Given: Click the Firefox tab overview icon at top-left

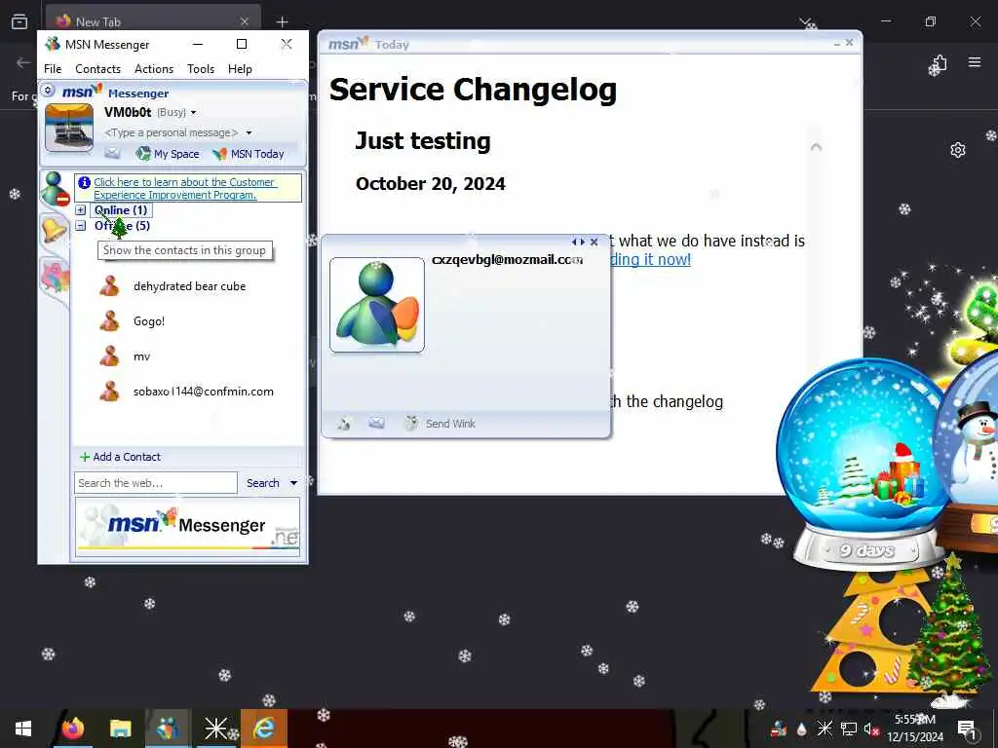Looking at the screenshot, I should [19, 21].
